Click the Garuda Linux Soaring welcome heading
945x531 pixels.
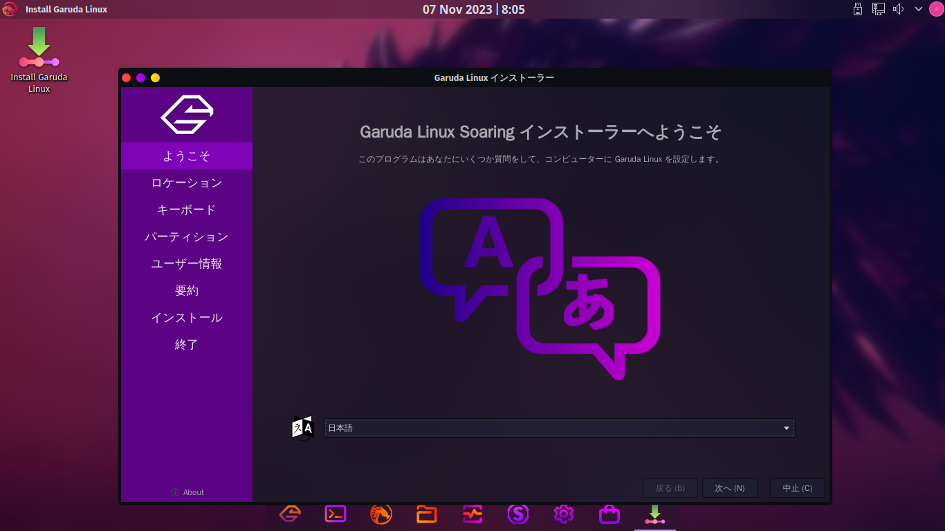pos(541,132)
